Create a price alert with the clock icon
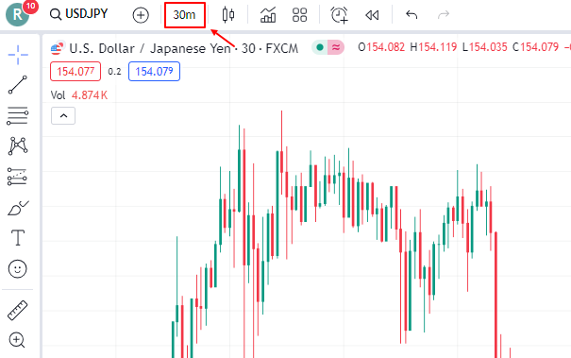This screenshot has height=358, width=571. click(x=339, y=15)
